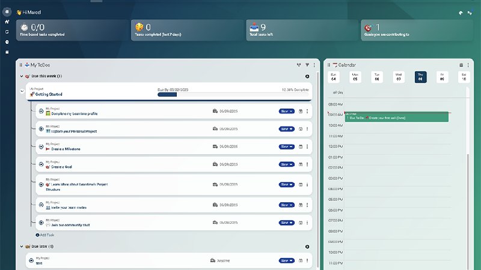
Task: Click the Add Task link
Action: point(44,235)
